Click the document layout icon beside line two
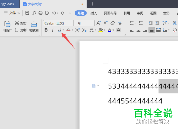The width and height of the screenshot is (178, 129). (x=94, y=86)
